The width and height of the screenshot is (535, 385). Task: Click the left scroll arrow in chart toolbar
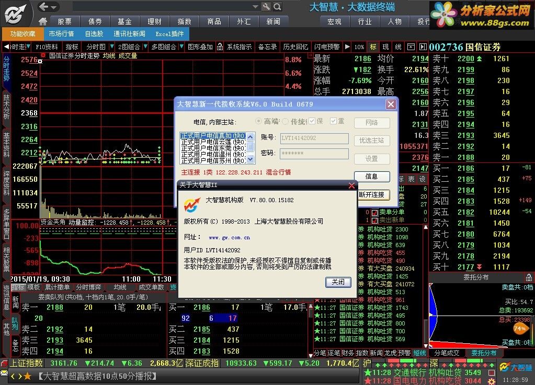6,46
